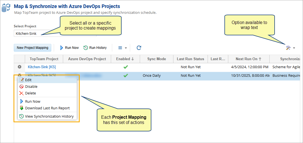
Task: Click the Run History clock icon
Action: (86, 48)
